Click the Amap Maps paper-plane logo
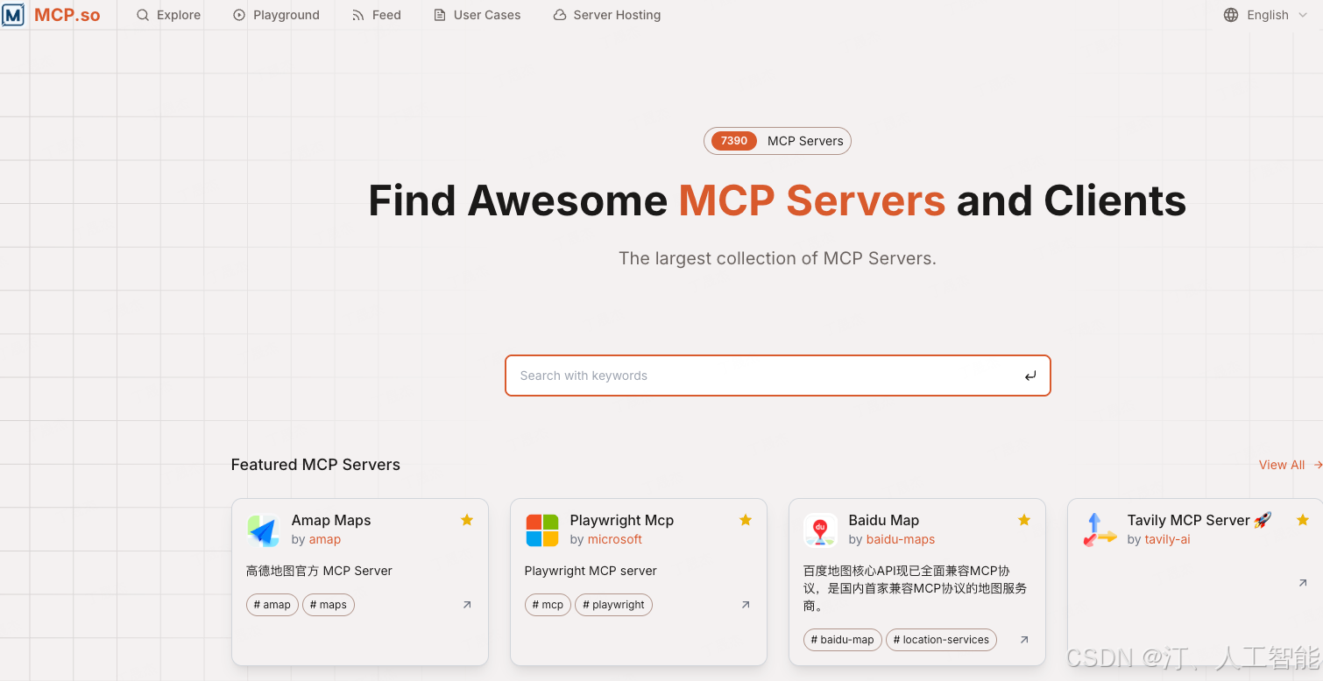 [x=263, y=530]
